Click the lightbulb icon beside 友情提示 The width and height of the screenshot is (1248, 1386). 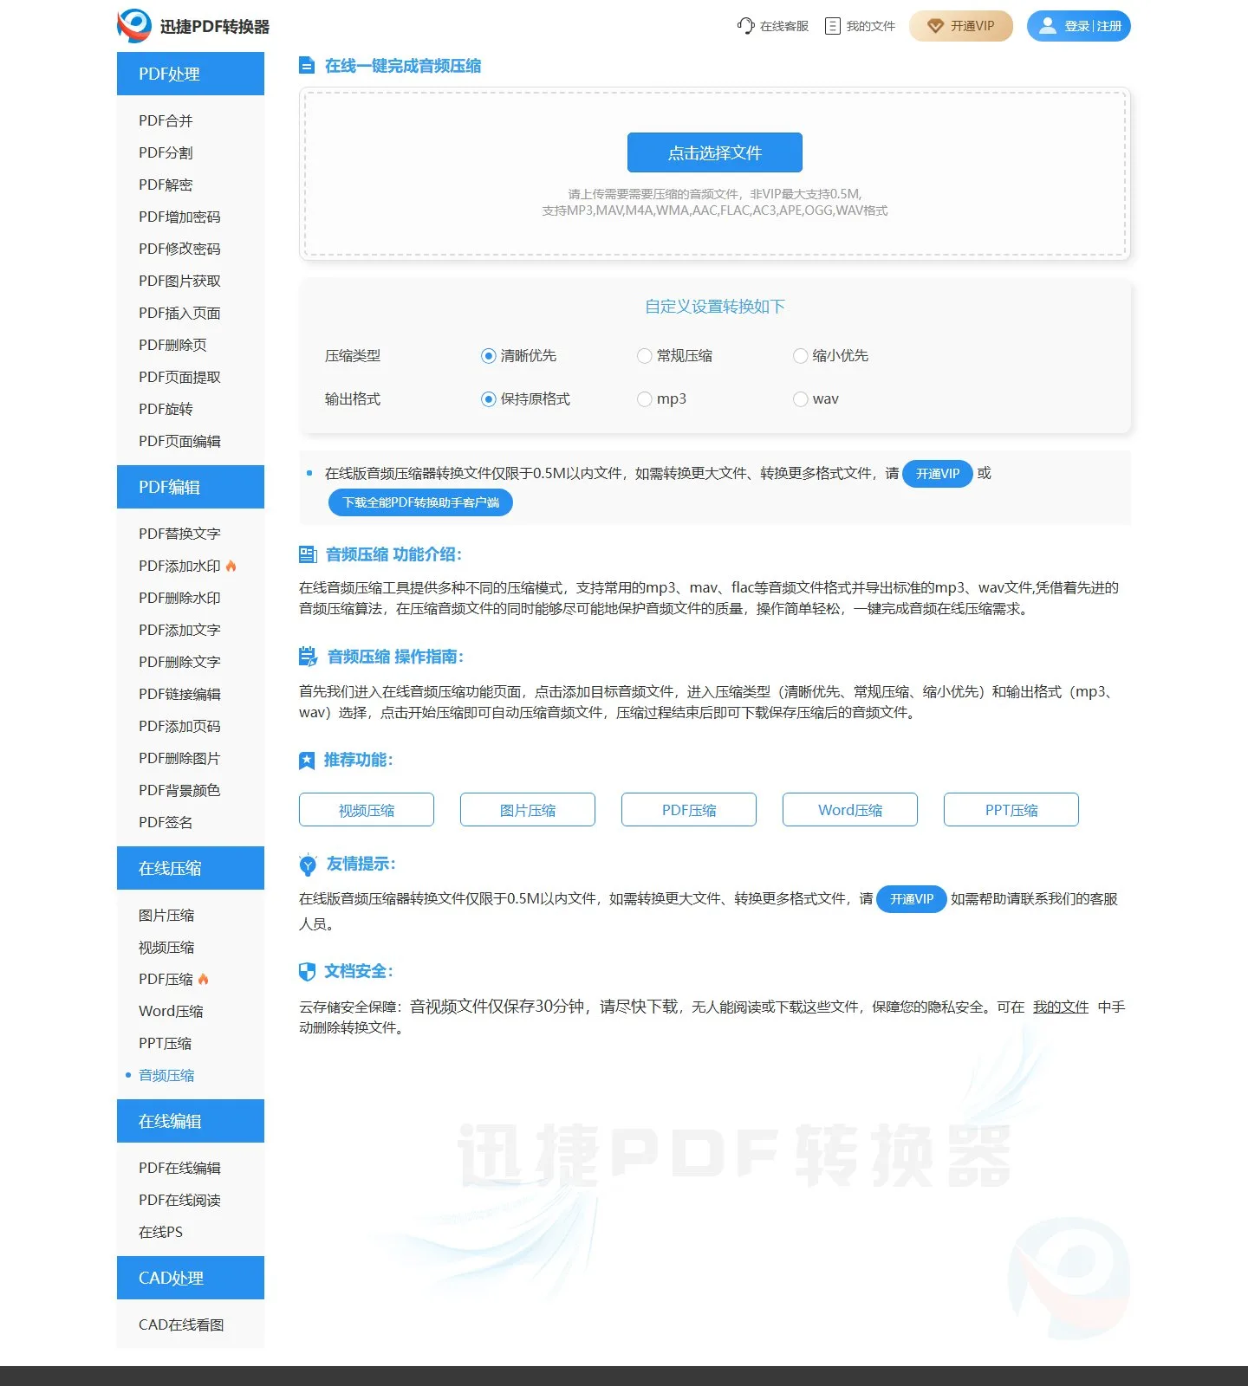pyautogui.click(x=308, y=865)
